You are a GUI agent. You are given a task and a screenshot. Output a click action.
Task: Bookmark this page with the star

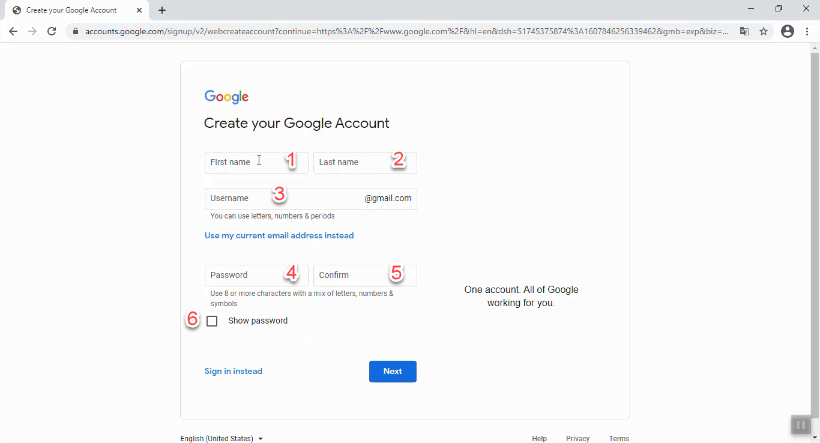click(x=764, y=31)
